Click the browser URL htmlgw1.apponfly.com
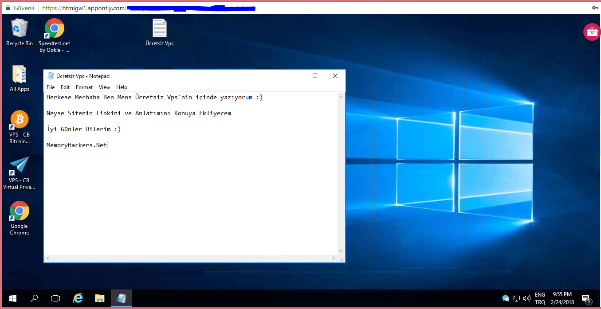The width and height of the screenshot is (601, 309). tap(84, 8)
